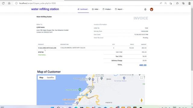Select the PUERTO label on the map
Screen dimensions: 193x108
tap(109, 103)
